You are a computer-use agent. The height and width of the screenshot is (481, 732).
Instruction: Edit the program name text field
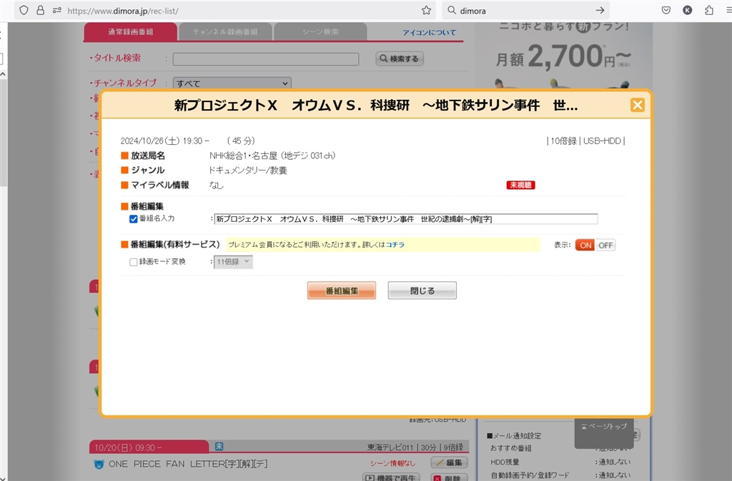pos(406,218)
